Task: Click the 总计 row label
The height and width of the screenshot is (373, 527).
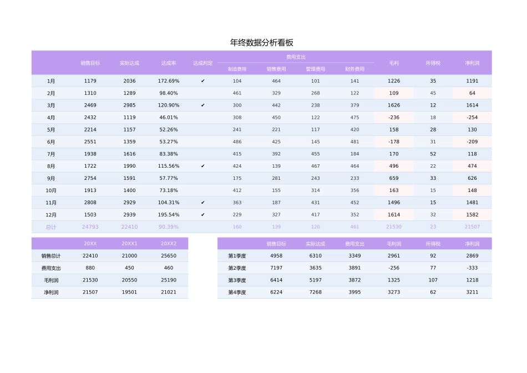Action: (51, 227)
